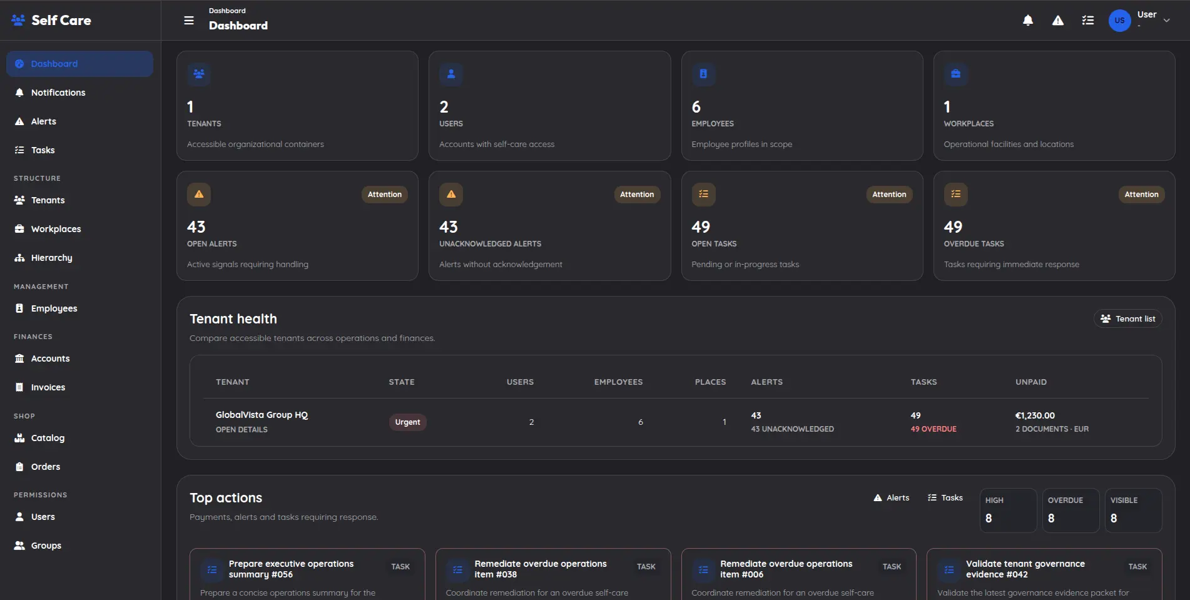Open the Tenant list button

1128,318
